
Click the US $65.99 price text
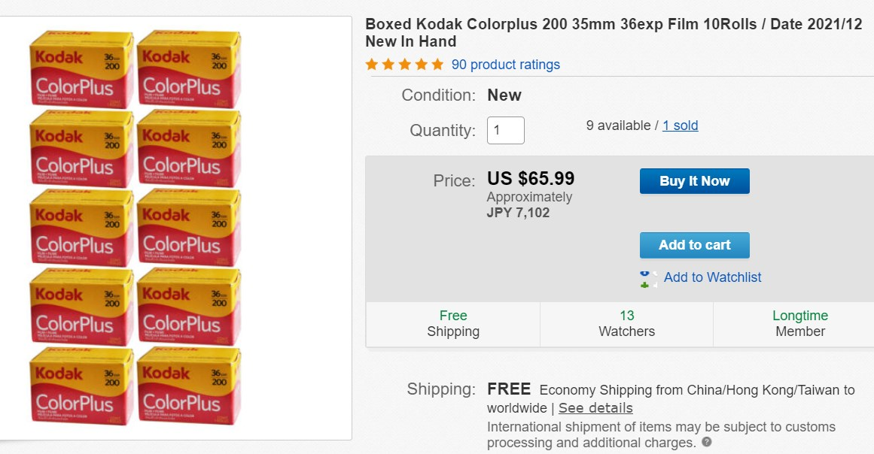[531, 179]
